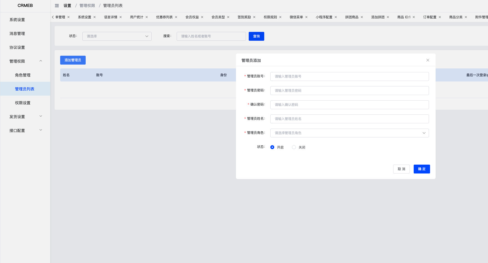Close the 商品分类 tab

[466, 17]
